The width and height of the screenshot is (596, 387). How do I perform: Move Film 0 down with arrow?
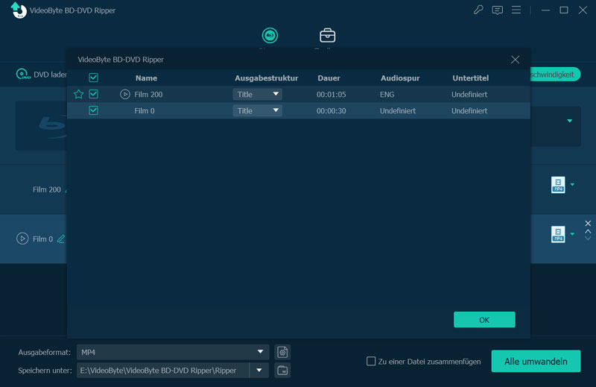588,239
